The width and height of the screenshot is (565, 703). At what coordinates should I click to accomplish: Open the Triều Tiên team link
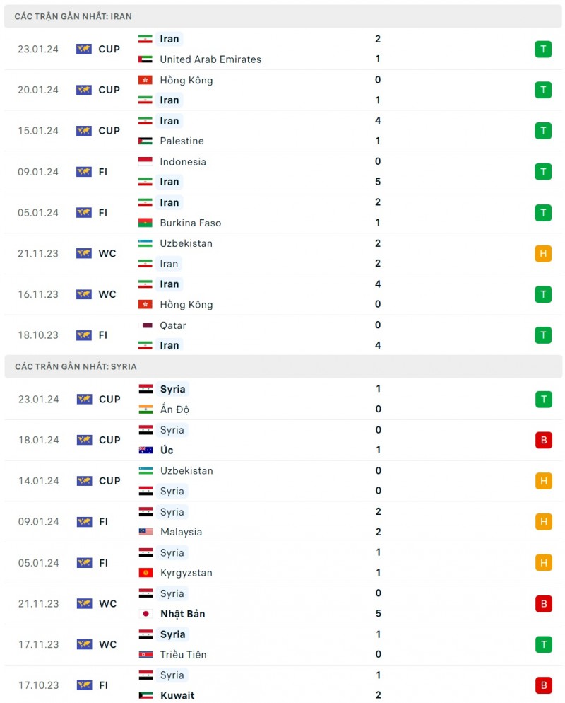coord(182,655)
